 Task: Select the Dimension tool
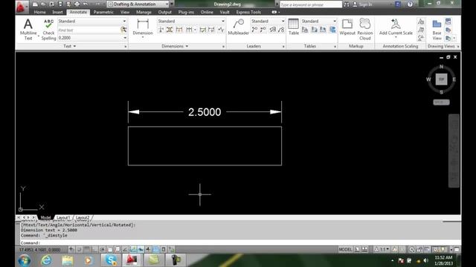click(143, 27)
